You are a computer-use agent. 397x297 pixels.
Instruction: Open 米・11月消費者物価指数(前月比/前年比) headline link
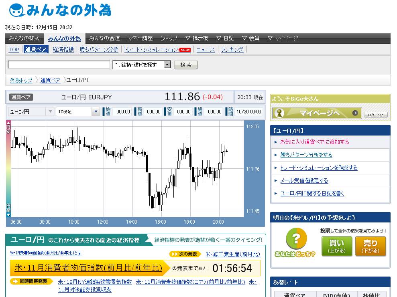pyautogui.click(x=88, y=268)
